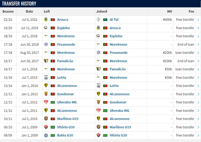Open the arrow for the Jan 1, 2009 transfer
Viewport: 201px width, 142px height.
[198, 135]
